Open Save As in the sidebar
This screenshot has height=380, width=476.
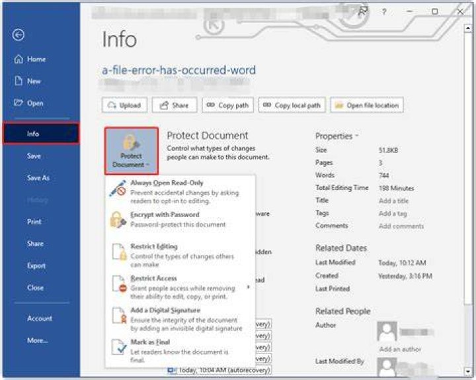coord(38,178)
